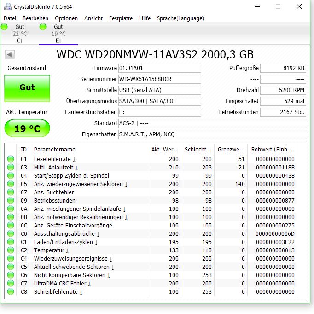Click the green status icon for Mittl. Anlaufzeit

(x=11, y=167)
